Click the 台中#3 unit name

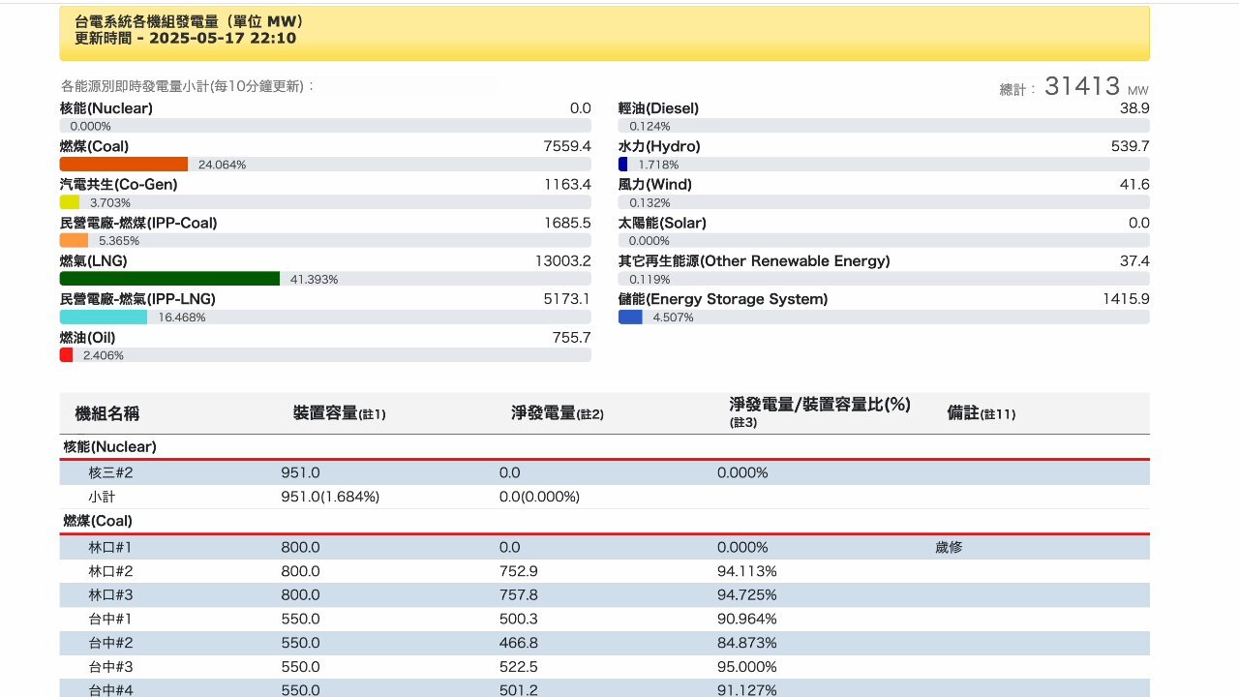coord(110,667)
